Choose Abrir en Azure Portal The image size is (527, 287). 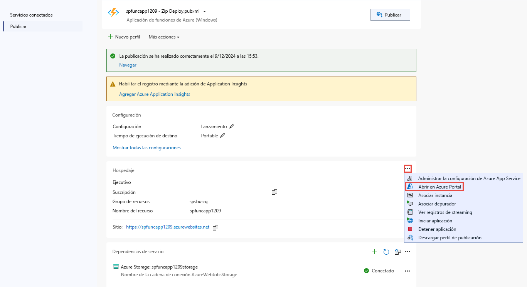[x=463, y=187]
